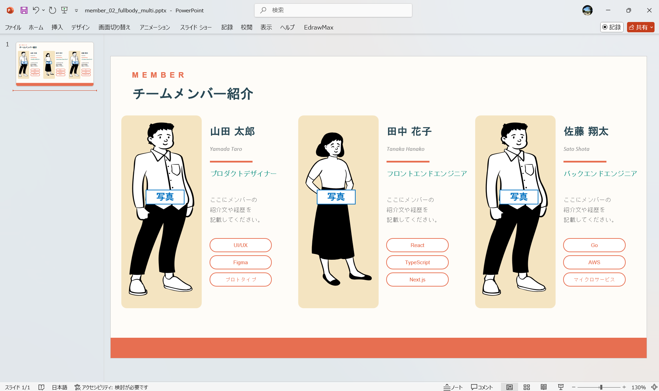Viewport: 659px width, 391px height.
Task: Open the 共有 sharing dropdown
Action: [x=651, y=27]
